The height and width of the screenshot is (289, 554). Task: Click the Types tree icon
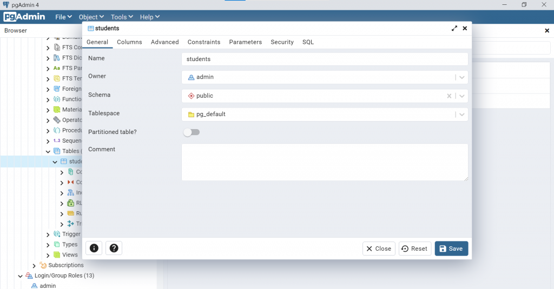pos(56,244)
